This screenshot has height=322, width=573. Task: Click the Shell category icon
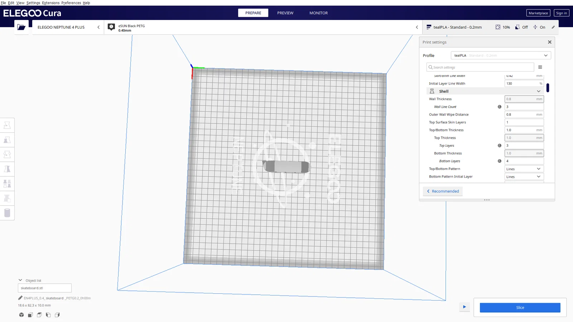tap(432, 91)
